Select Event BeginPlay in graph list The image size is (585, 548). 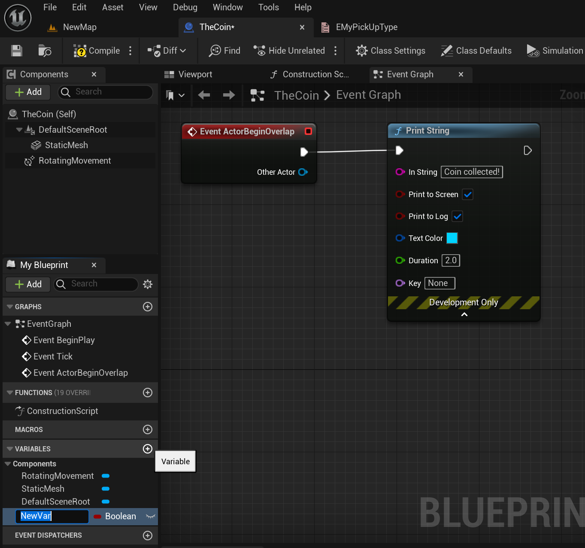pos(64,340)
